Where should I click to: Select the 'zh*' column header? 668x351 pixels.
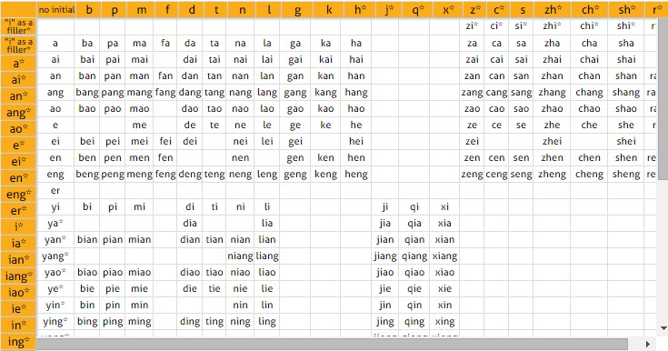[x=552, y=10]
